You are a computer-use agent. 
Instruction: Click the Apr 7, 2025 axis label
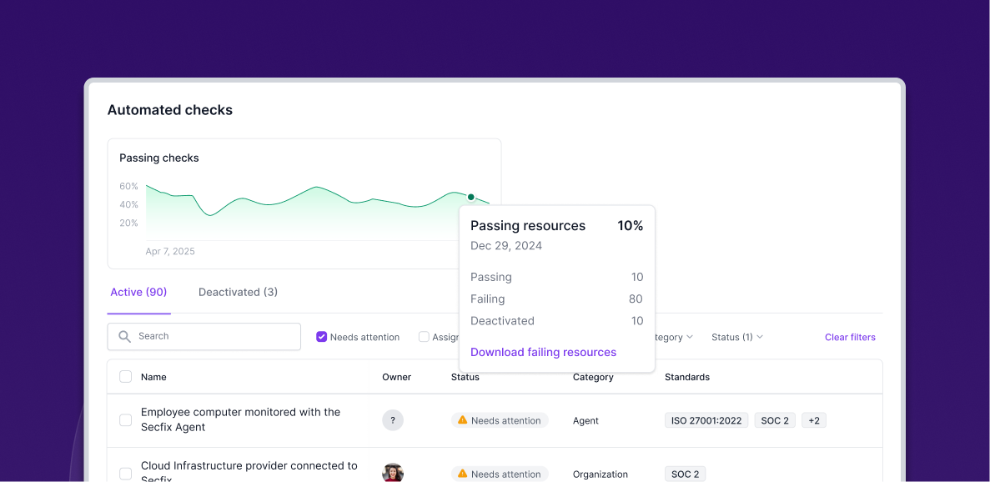[x=170, y=251]
